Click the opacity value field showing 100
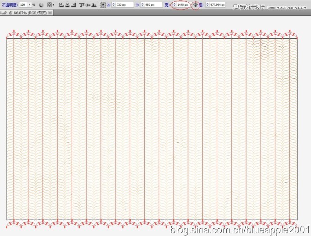Image resolution: width=311 pixels, height=236 pixels. point(23,5)
